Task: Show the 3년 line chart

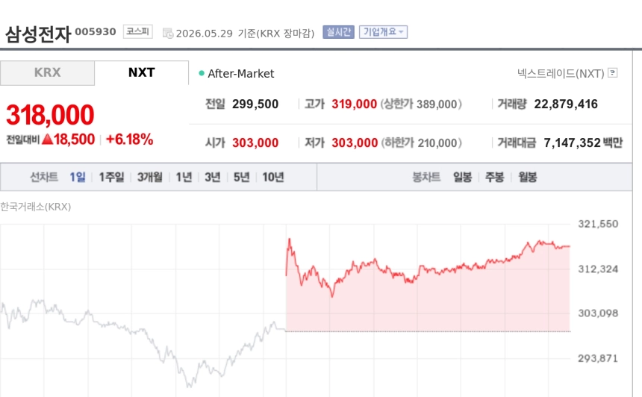Action: (213, 177)
